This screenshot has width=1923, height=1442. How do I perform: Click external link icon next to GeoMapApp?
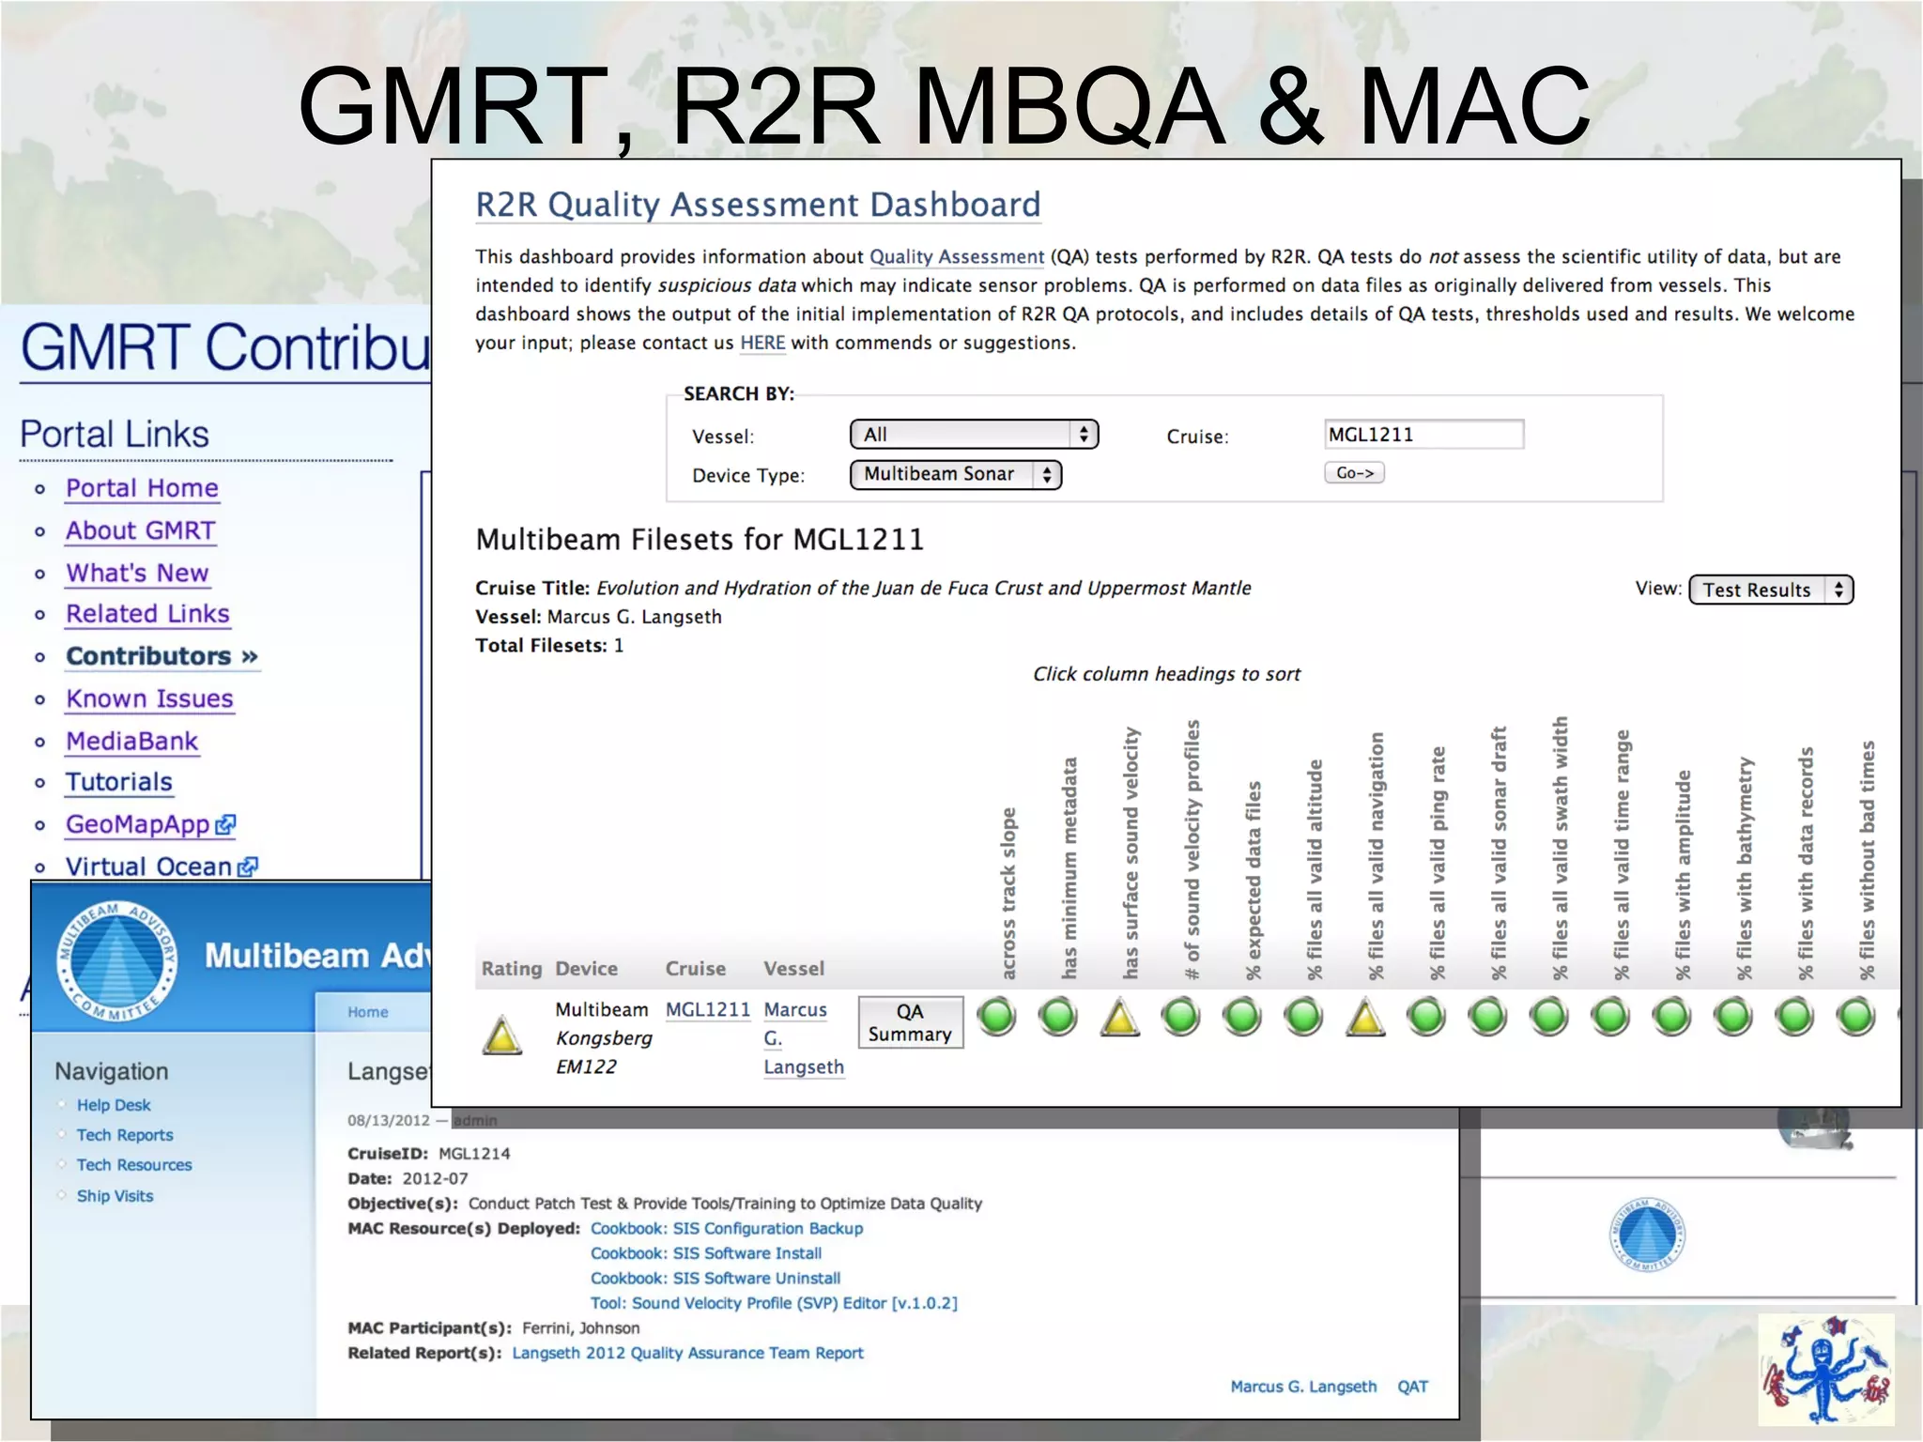pyautogui.click(x=225, y=824)
